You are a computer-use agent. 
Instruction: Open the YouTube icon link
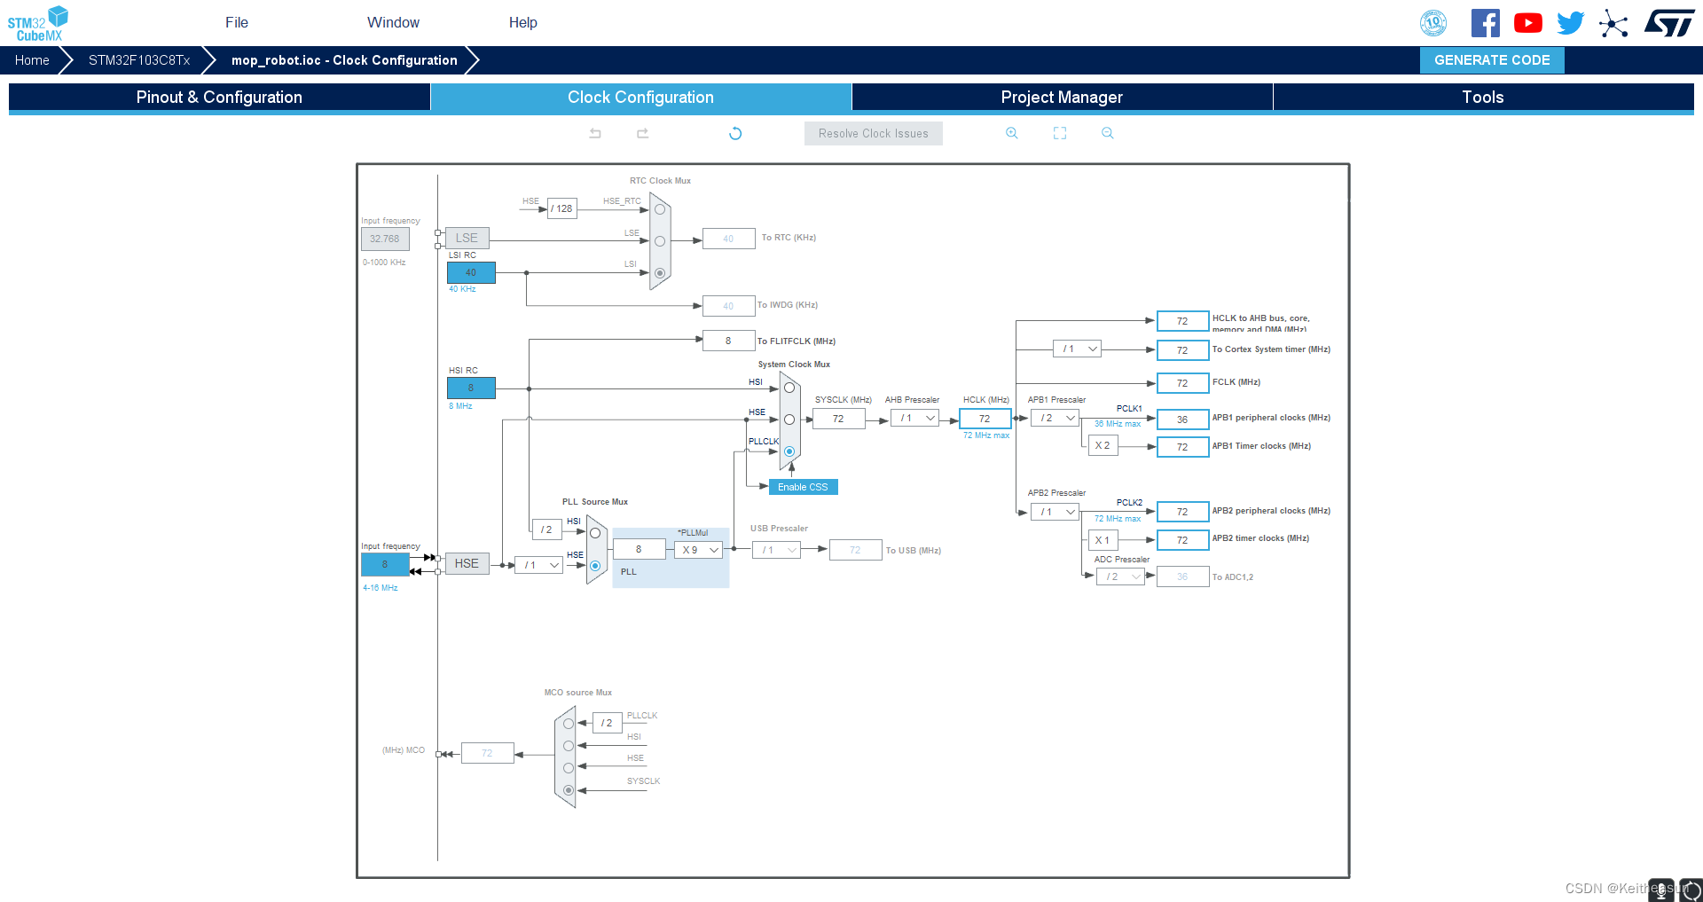pos(1527,23)
